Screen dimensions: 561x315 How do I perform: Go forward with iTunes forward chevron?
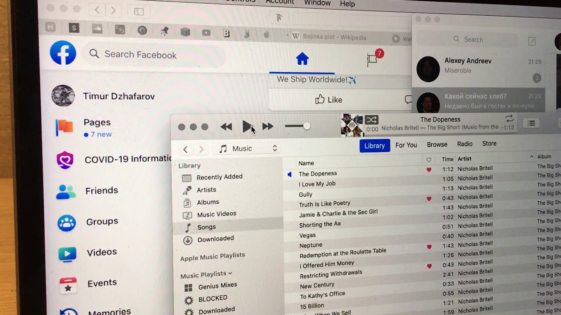click(201, 150)
